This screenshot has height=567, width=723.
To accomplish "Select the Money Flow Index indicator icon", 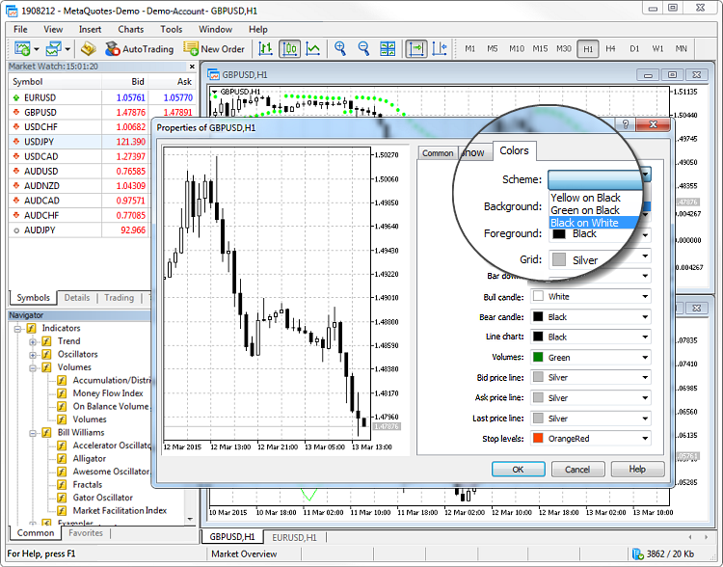I will point(62,393).
